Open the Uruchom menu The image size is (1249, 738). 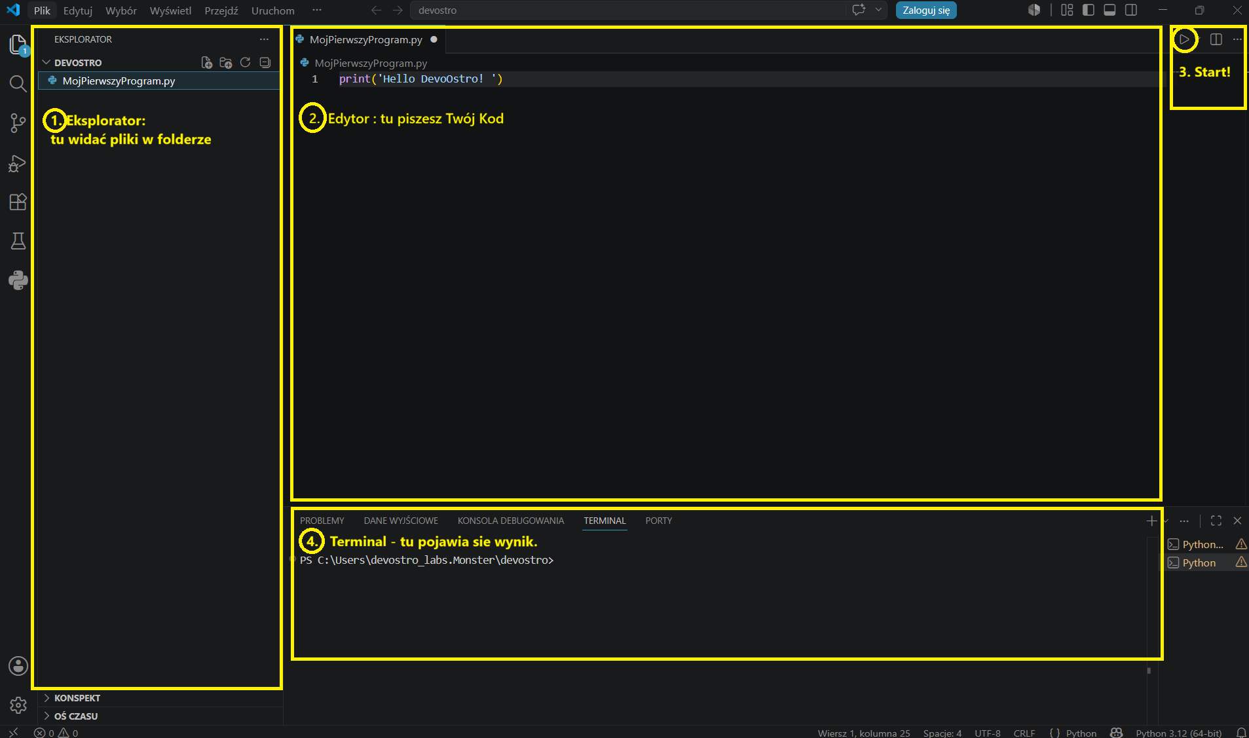(x=272, y=10)
